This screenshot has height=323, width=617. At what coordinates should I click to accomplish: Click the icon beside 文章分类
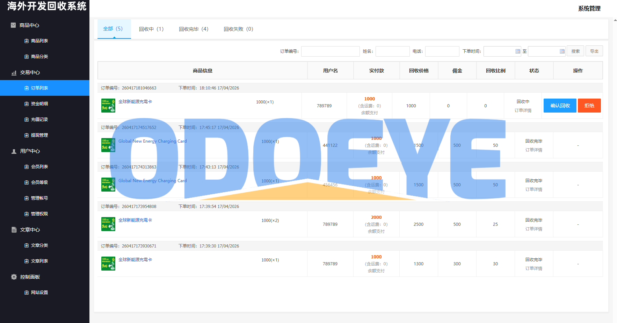coord(27,245)
